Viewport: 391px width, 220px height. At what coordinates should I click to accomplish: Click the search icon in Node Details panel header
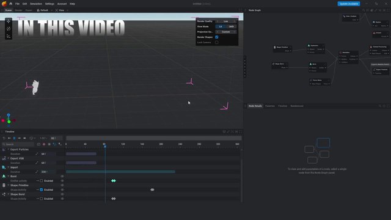pyautogui.click(x=380, y=106)
